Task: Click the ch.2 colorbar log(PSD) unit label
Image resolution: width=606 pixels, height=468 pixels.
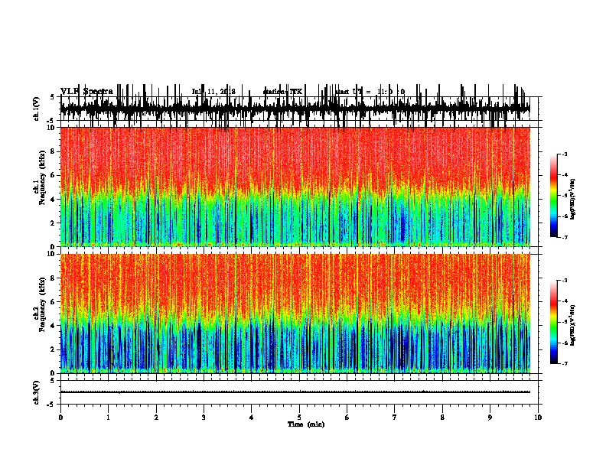Action: click(572, 325)
